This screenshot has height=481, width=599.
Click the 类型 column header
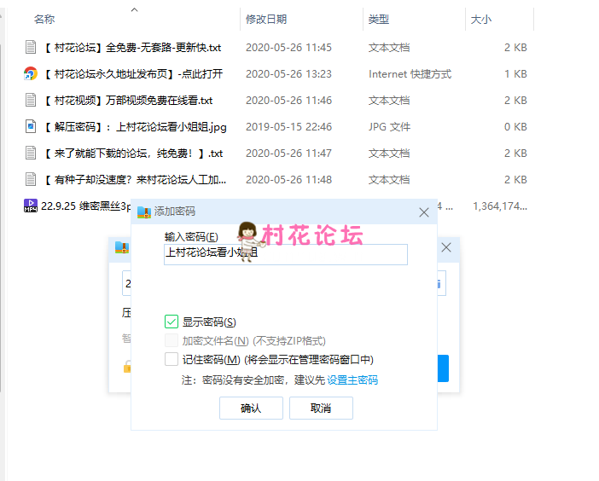[x=379, y=19]
